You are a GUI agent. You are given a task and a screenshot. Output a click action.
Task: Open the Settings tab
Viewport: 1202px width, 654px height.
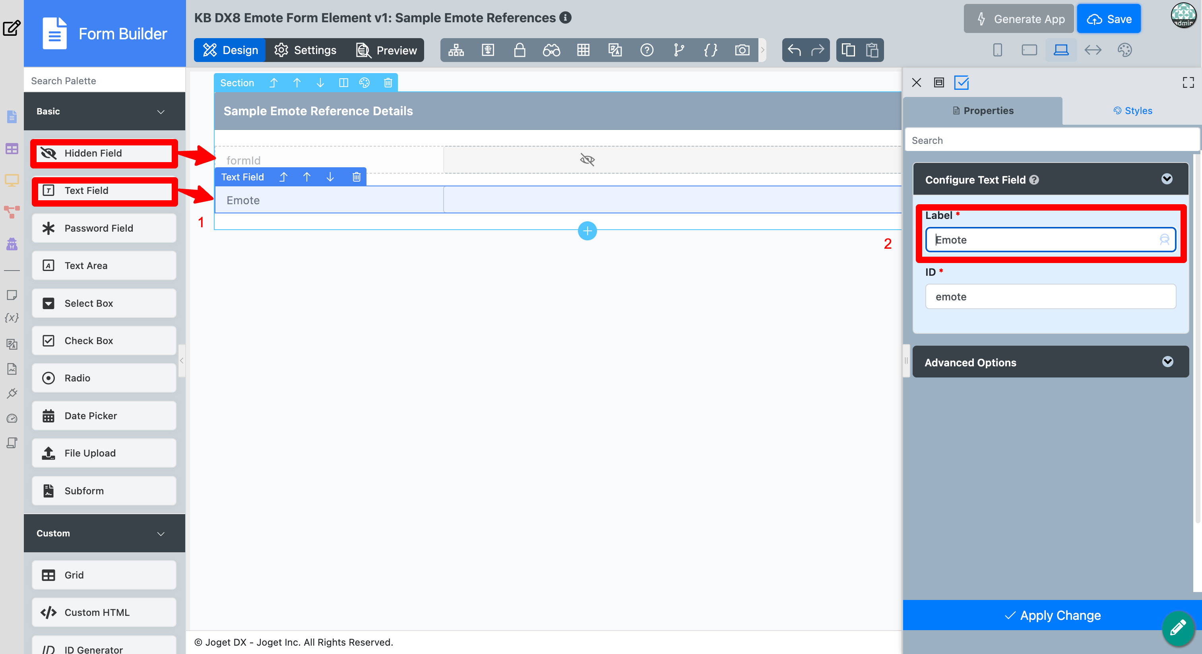pyautogui.click(x=305, y=50)
